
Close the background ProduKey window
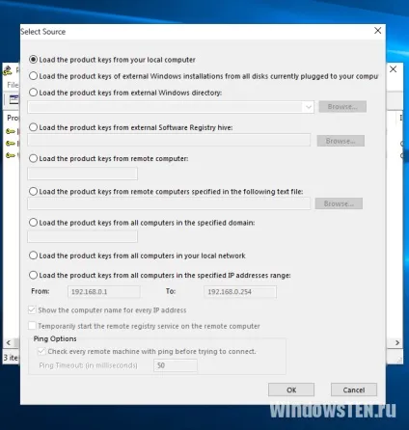coord(393,69)
